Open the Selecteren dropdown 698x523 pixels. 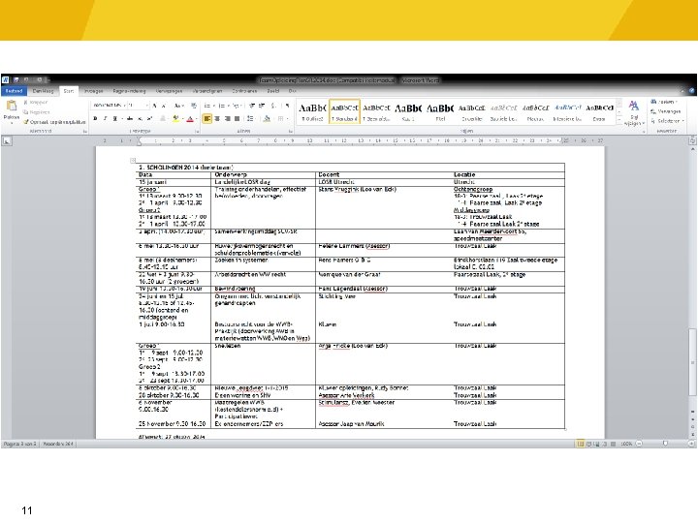click(x=667, y=121)
